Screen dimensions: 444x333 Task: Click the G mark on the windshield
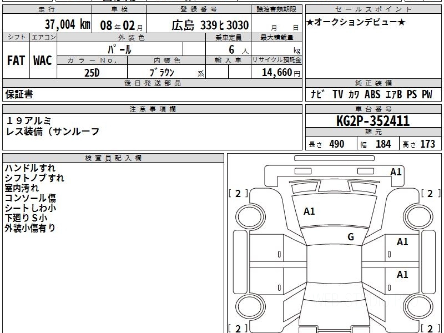[351, 237]
